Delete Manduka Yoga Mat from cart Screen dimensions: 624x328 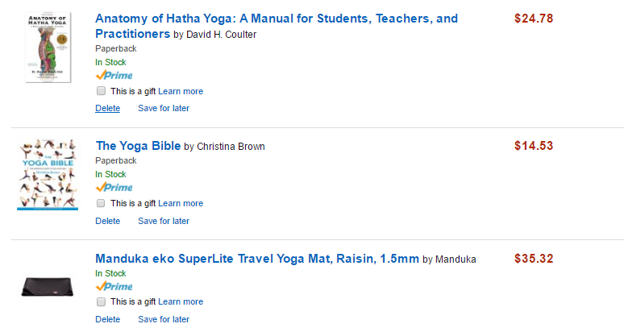pos(107,319)
